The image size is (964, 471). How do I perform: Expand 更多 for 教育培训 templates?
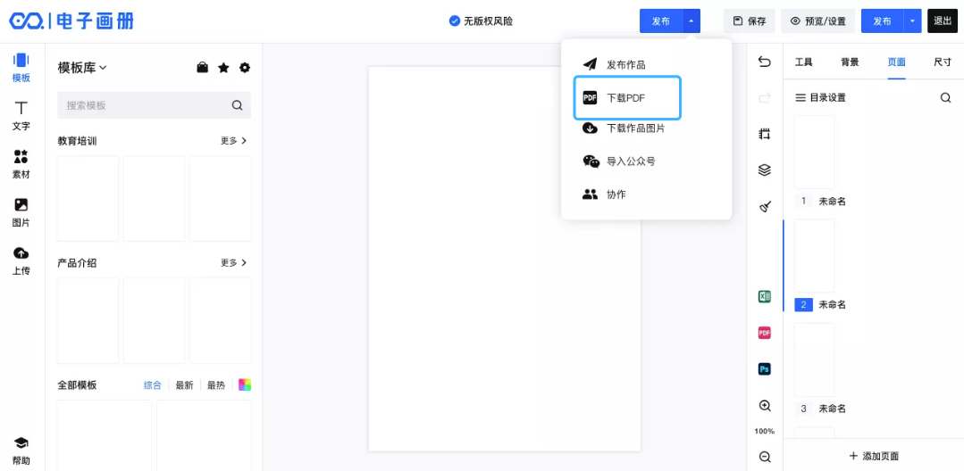coord(233,141)
